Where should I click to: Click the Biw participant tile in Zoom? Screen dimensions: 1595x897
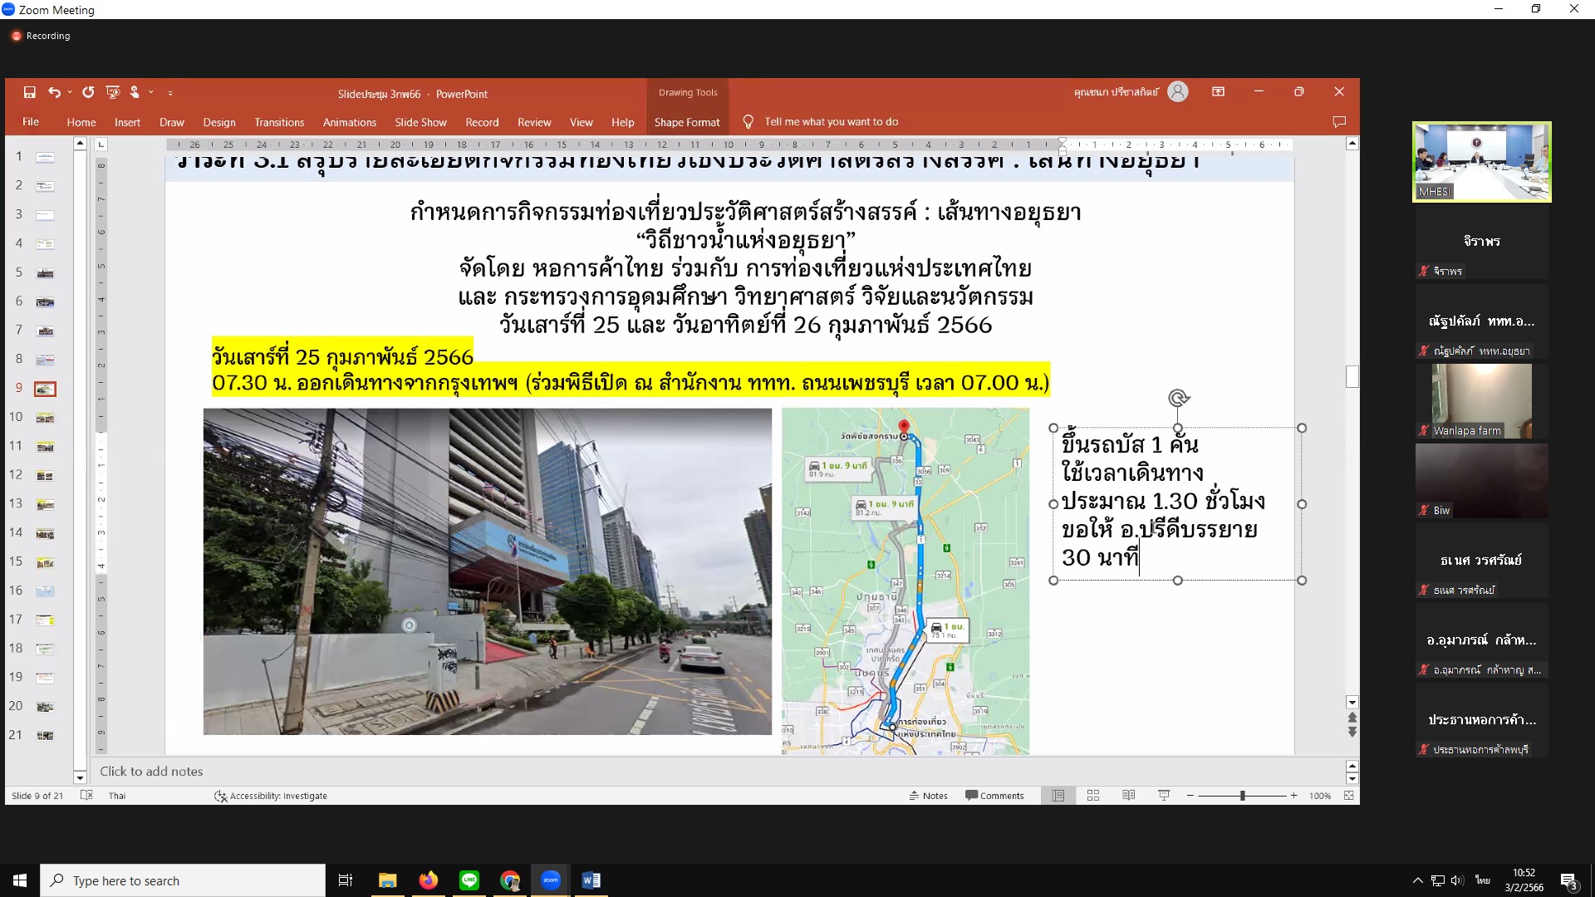(1482, 481)
